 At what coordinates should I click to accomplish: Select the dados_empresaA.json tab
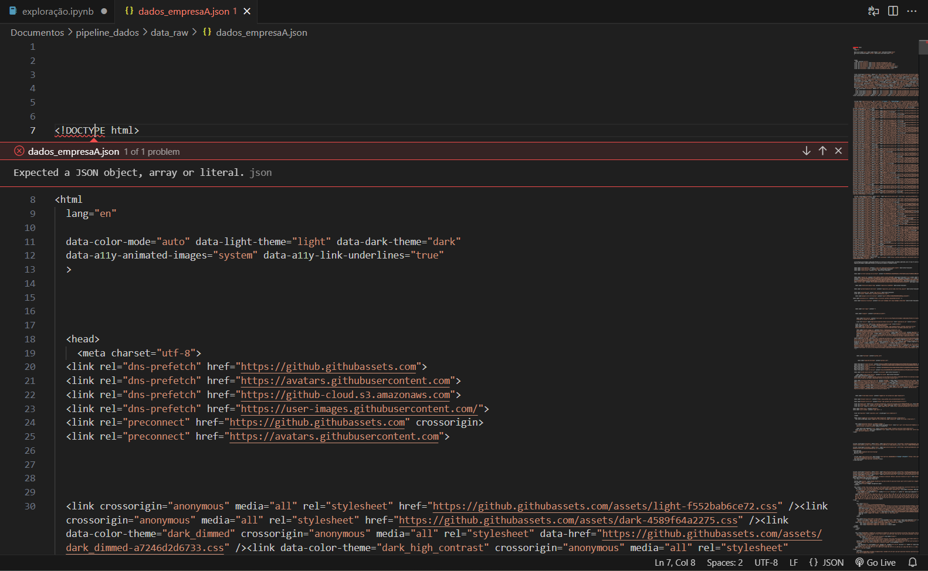(184, 11)
